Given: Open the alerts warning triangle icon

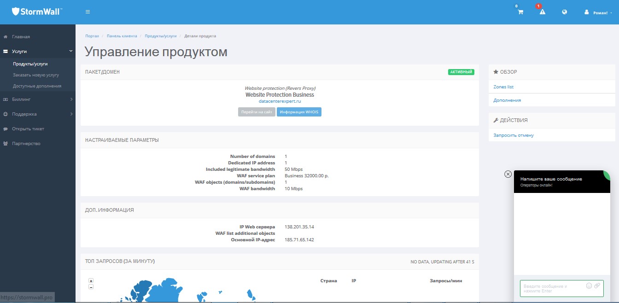Looking at the screenshot, I should tap(542, 12).
